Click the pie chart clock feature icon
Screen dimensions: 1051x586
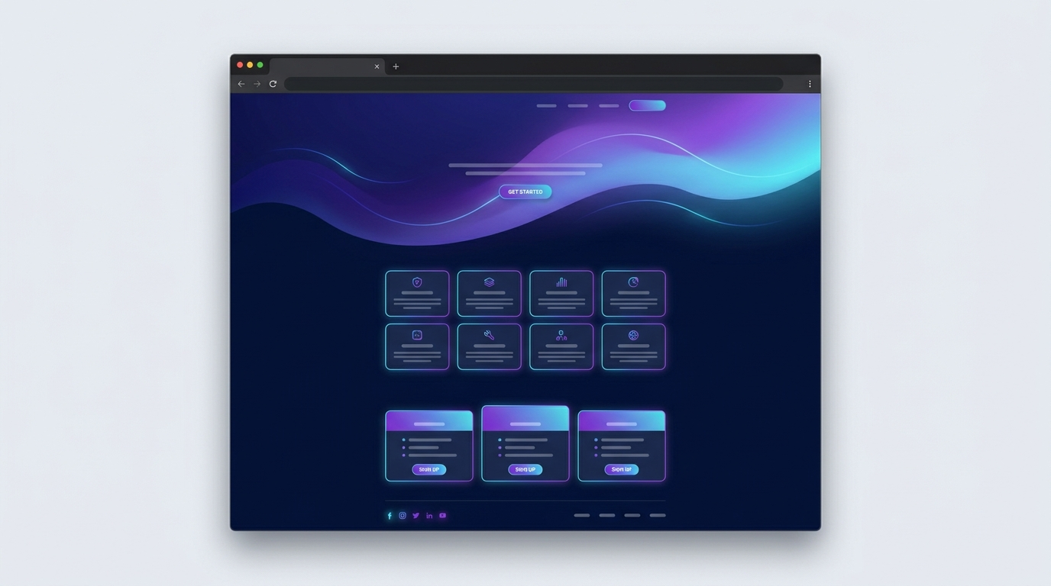click(x=633, y=282)
